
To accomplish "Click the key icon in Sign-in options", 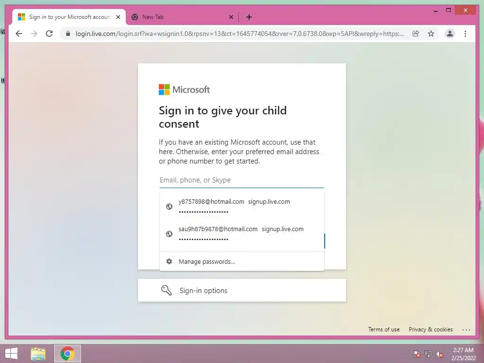I will click(166, 290).
